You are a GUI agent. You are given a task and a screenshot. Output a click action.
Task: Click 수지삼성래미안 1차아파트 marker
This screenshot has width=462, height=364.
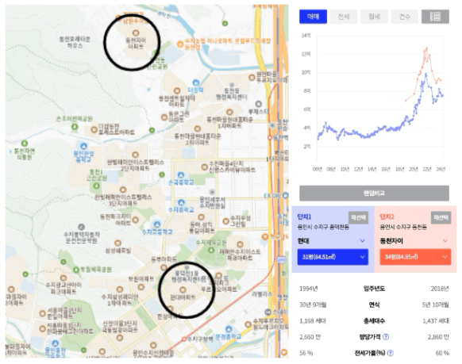120,289
